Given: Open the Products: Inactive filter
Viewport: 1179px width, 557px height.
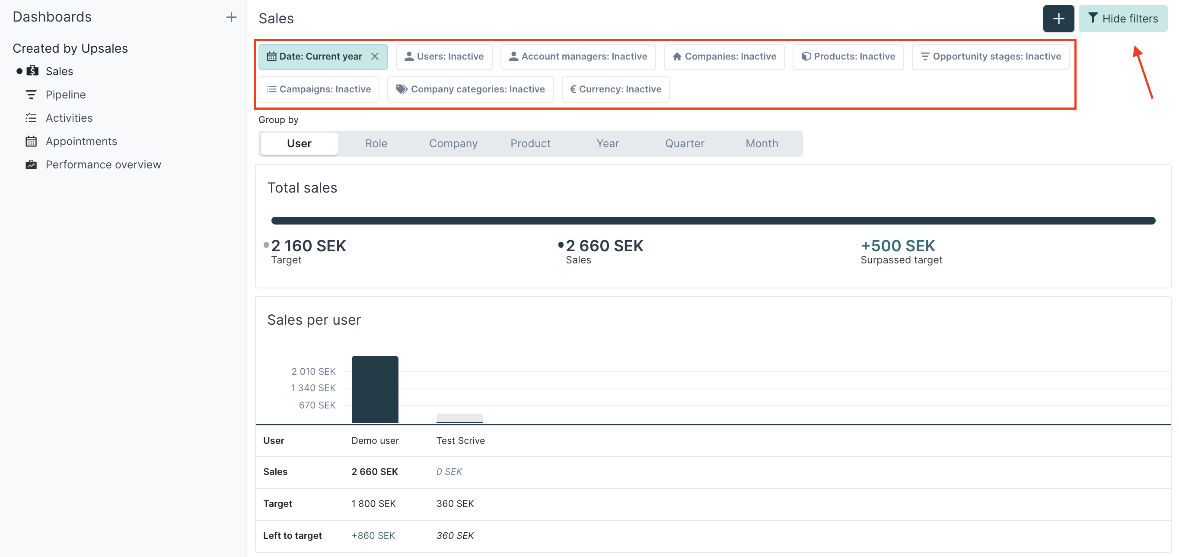Looking at the screenshot, I should [848, 56].
